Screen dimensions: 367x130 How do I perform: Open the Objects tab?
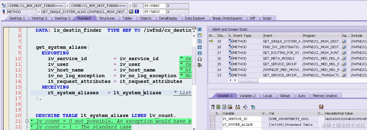pos(146,18)
